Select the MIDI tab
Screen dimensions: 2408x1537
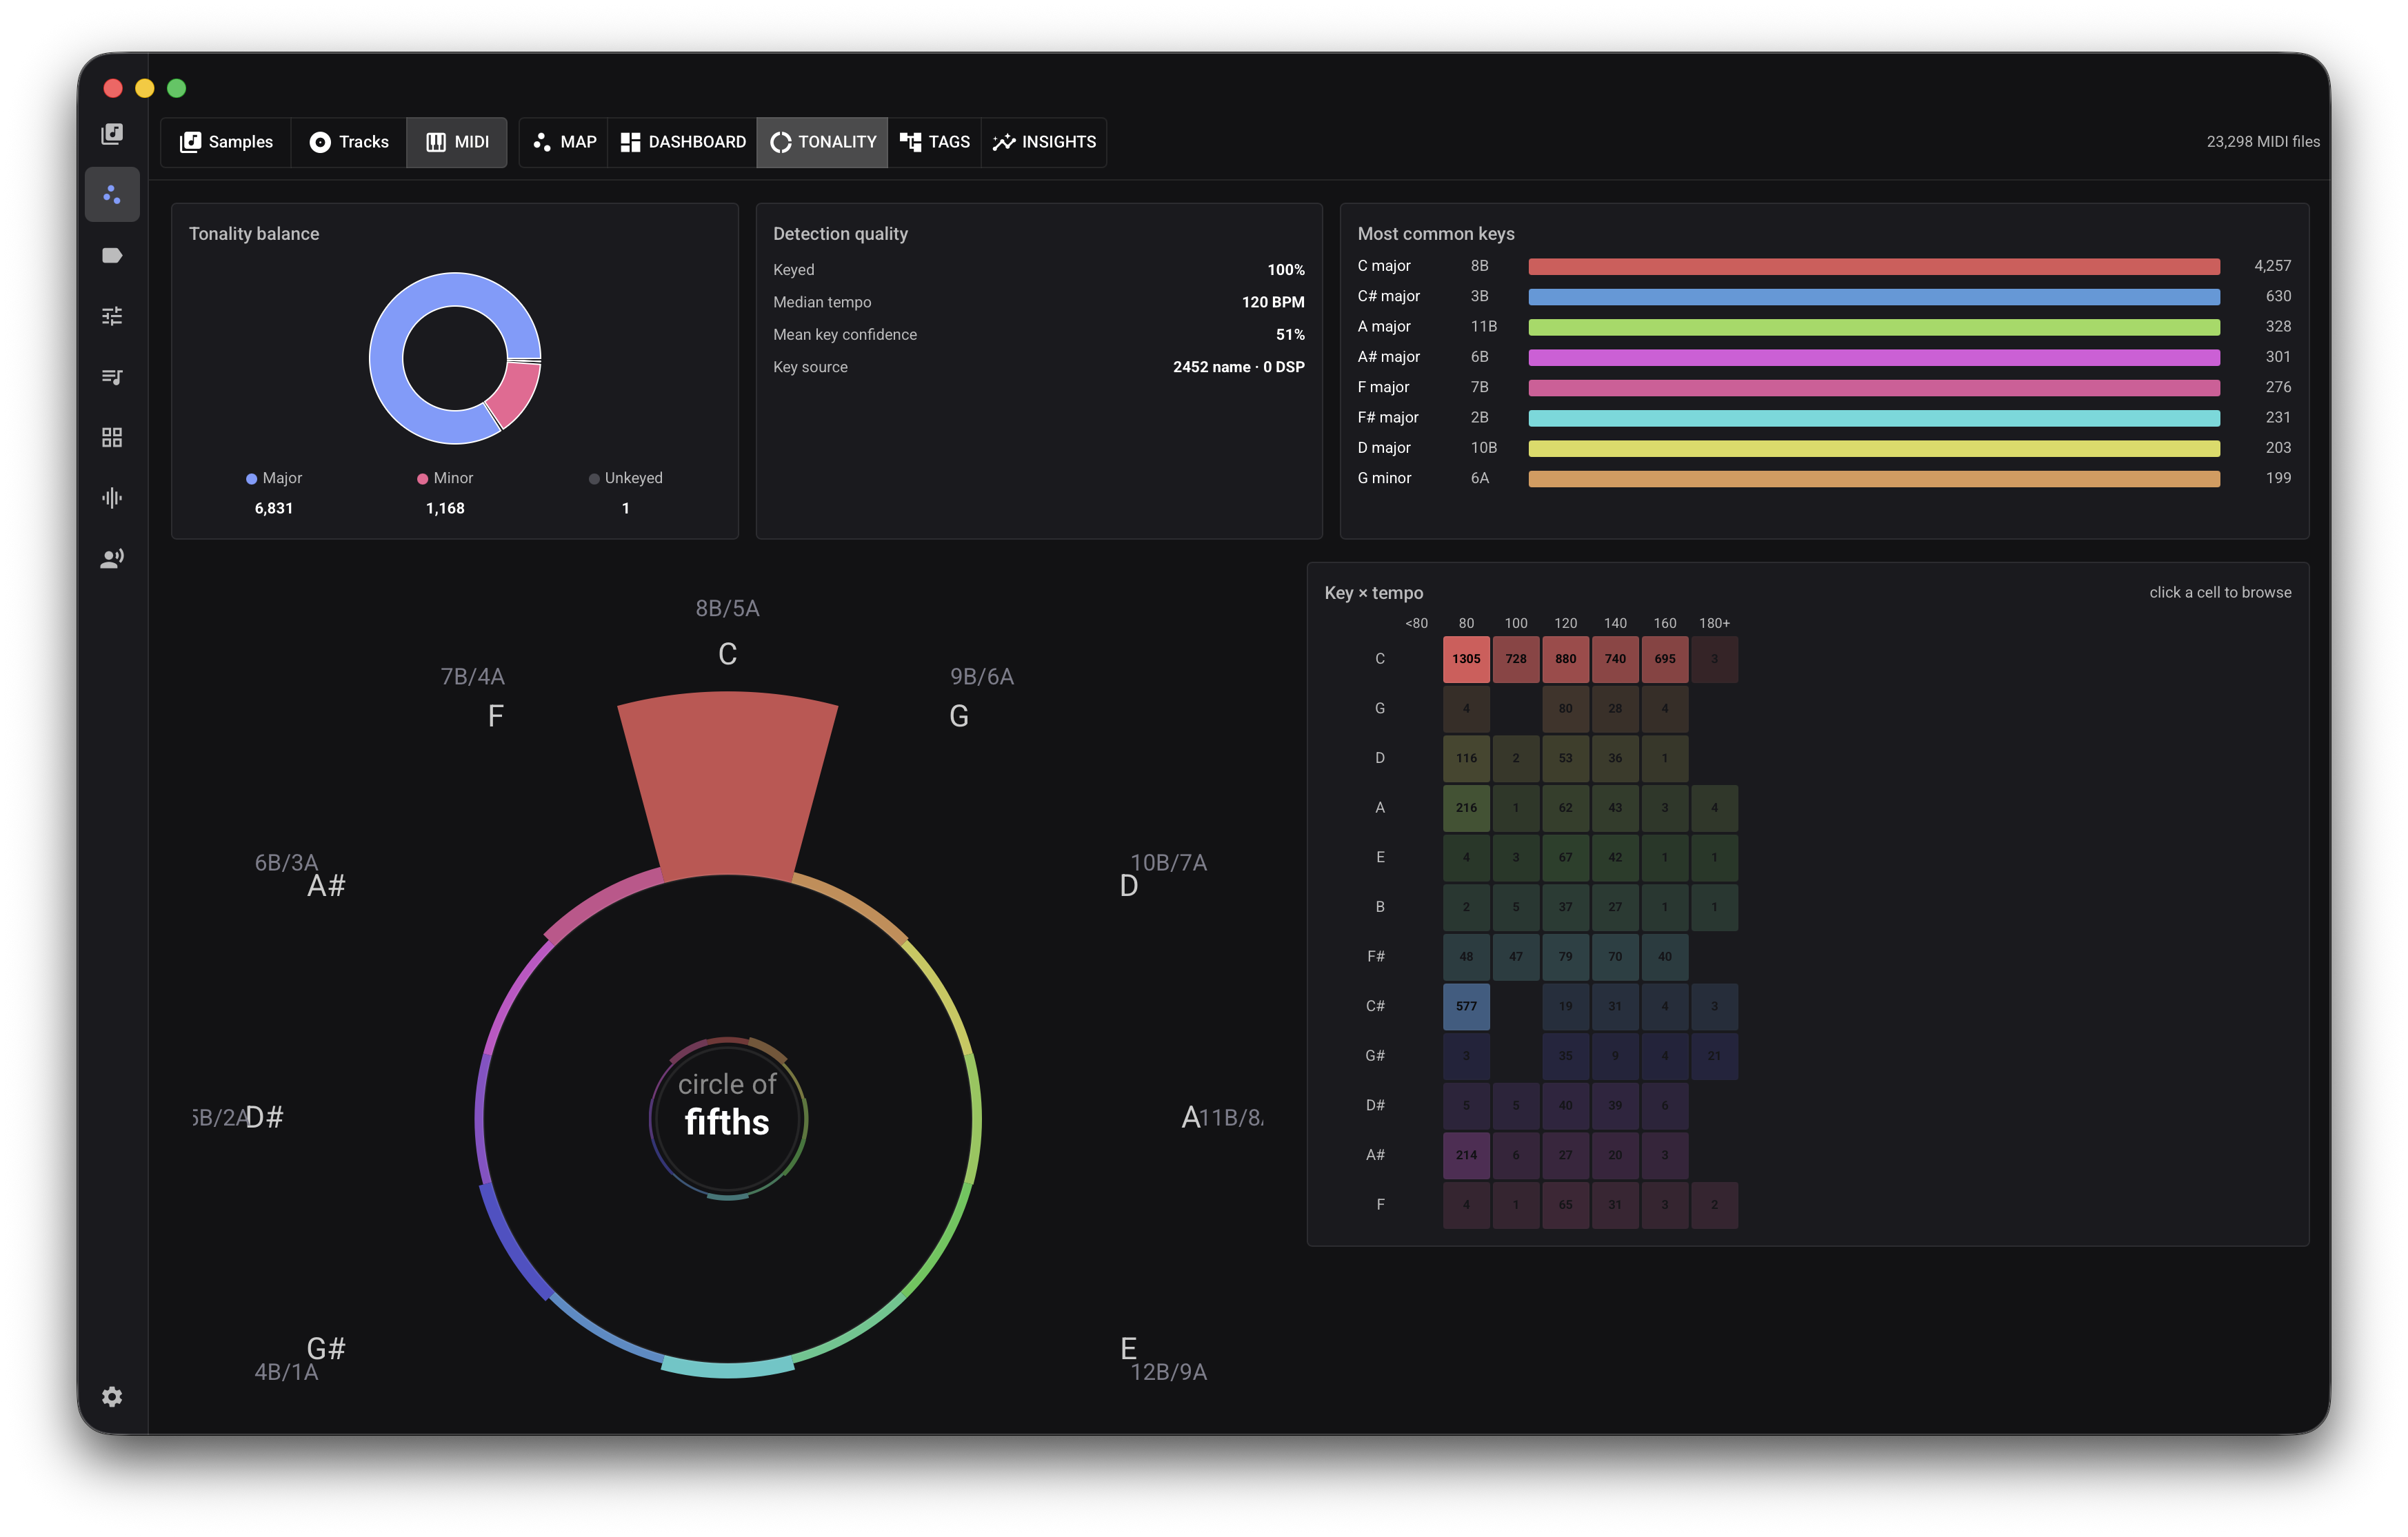point(457,142)
